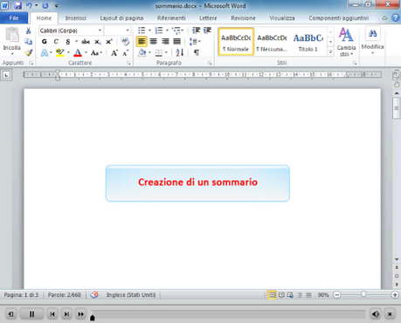401x323 pixels.
Task: Click the Sort A-Z icon
Action: pos(180,52)
